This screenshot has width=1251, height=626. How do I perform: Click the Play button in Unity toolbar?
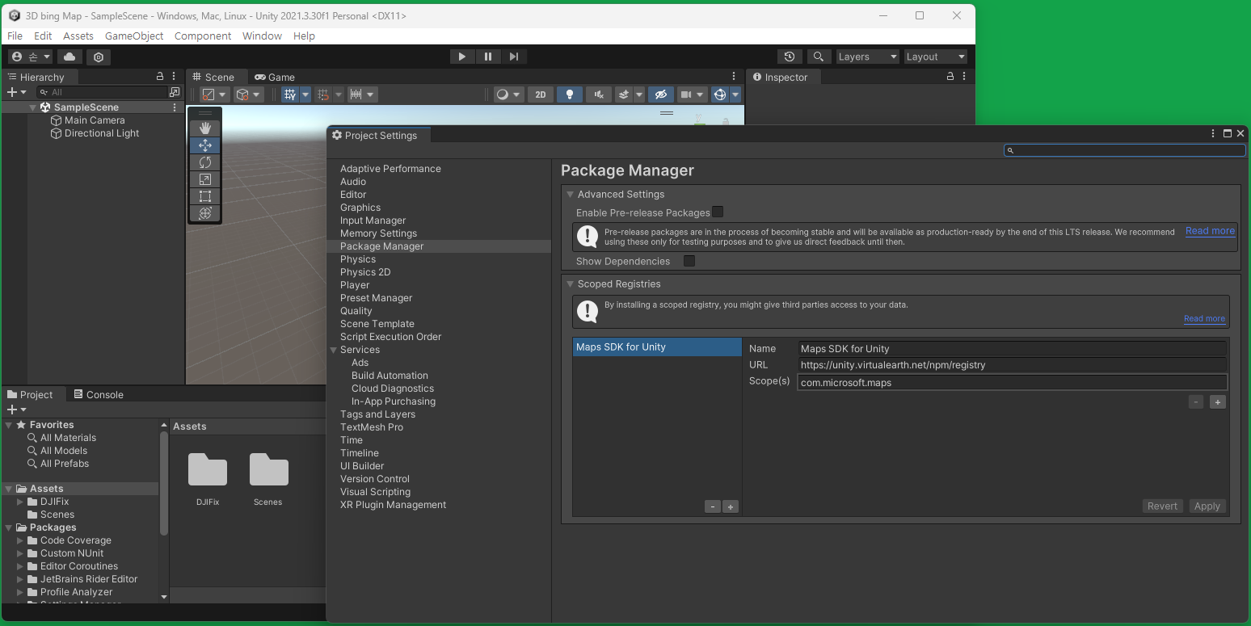point(461,57)
